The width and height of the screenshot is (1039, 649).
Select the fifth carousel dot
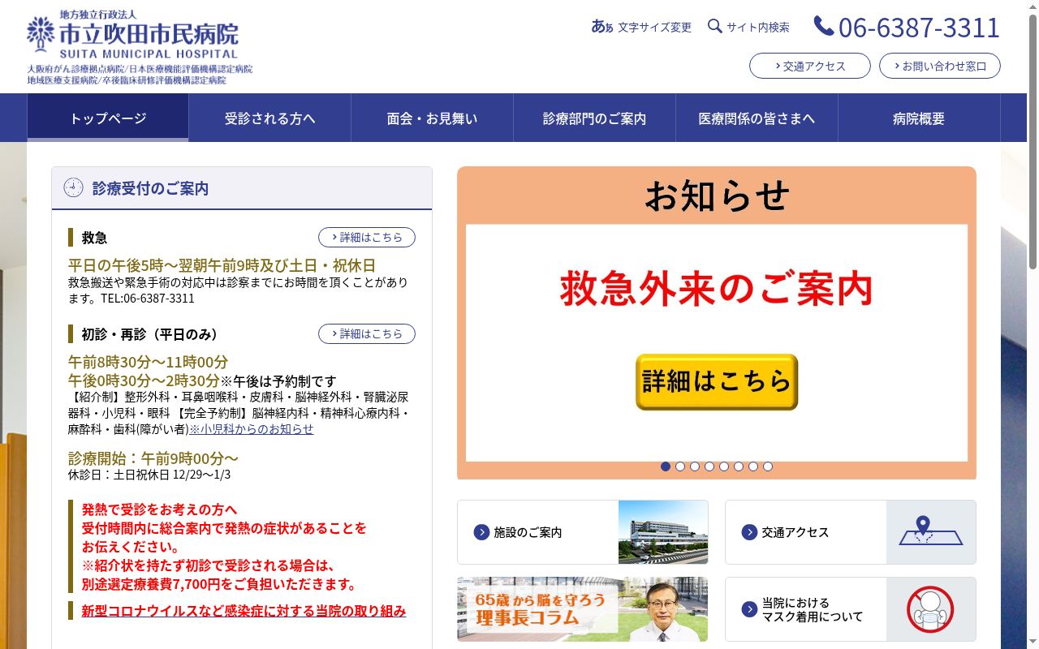(x=724, y=466)
